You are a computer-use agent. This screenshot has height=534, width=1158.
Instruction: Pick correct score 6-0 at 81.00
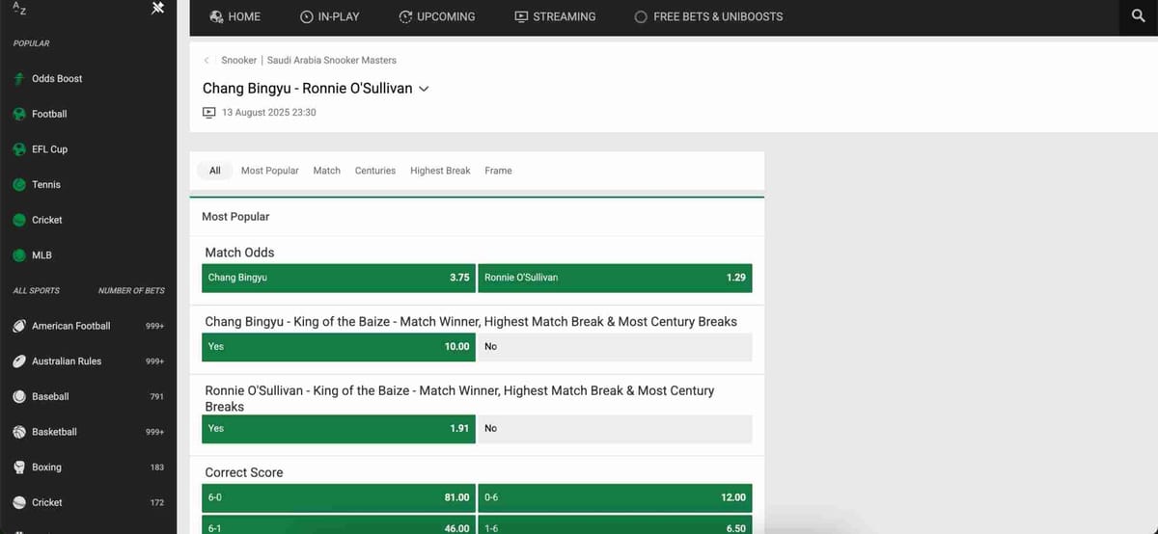point(339,497)
